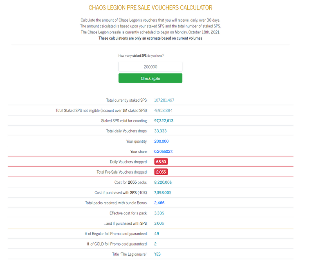The height and width of the screenshot is (279, 314).
Task: Click the green Check again button
Action: [x=150, y=78]
